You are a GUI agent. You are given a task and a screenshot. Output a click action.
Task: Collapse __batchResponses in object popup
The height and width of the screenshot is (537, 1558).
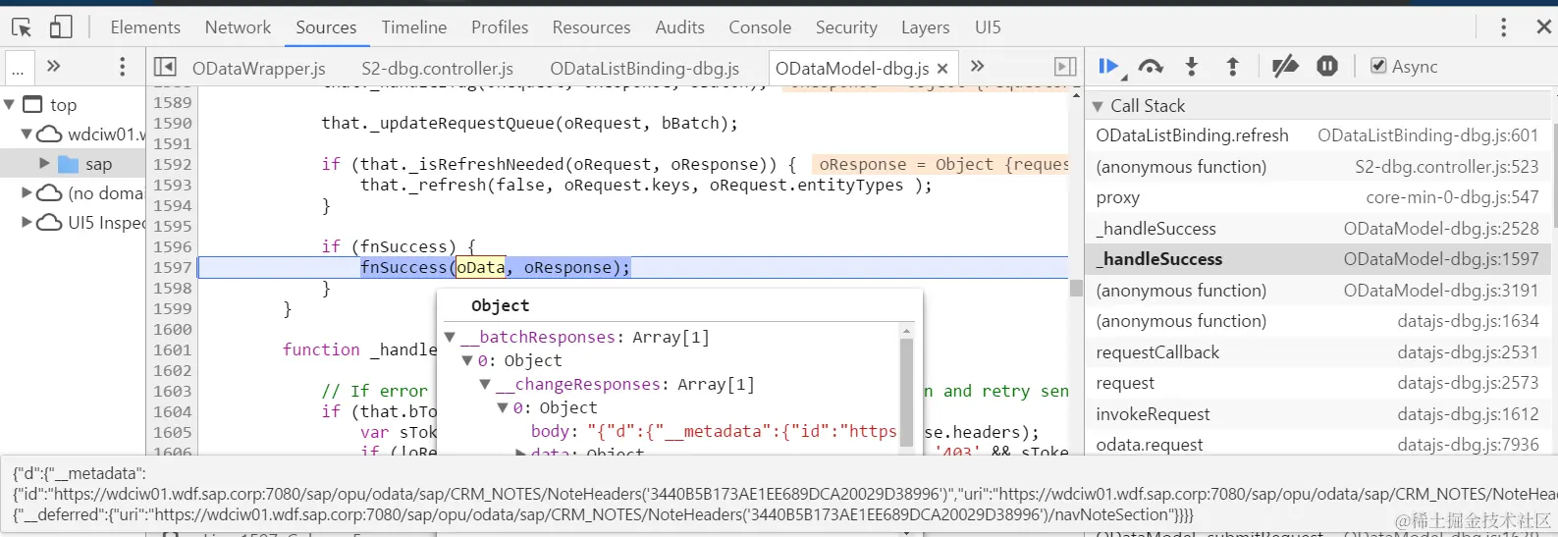click(x=451, y=338)
